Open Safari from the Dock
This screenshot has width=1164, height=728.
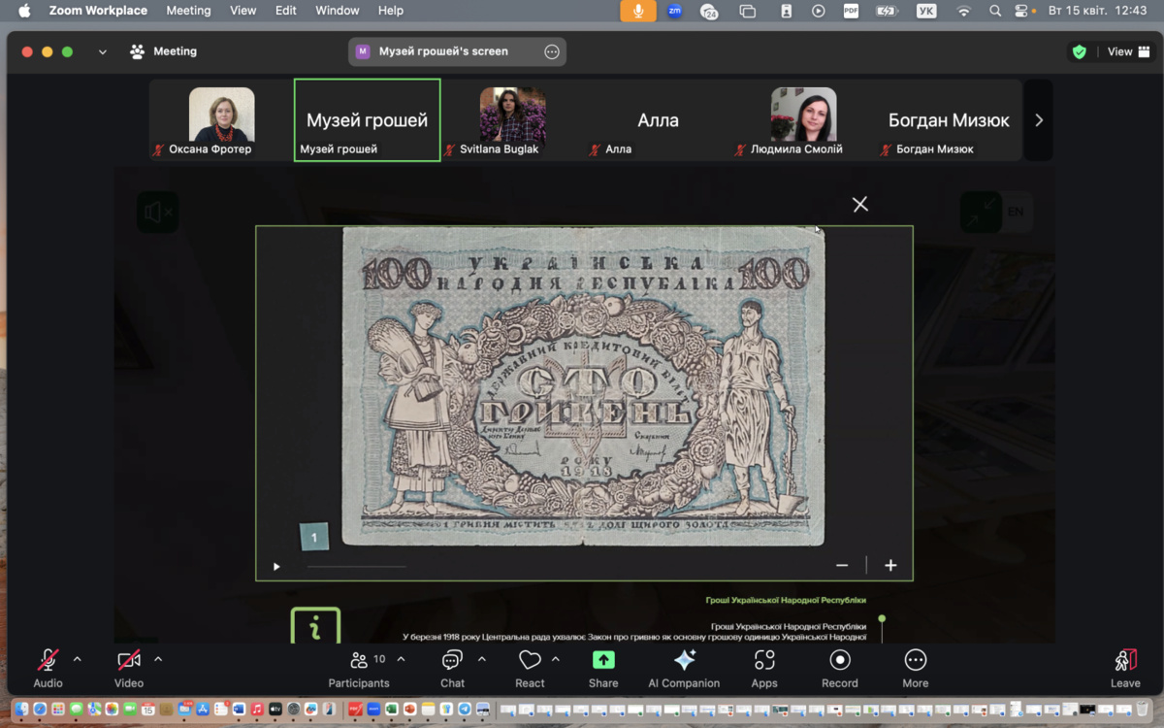41,710
